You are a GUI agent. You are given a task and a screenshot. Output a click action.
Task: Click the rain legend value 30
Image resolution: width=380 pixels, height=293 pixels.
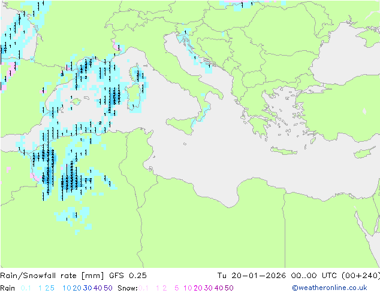click(x=88, y=288)
